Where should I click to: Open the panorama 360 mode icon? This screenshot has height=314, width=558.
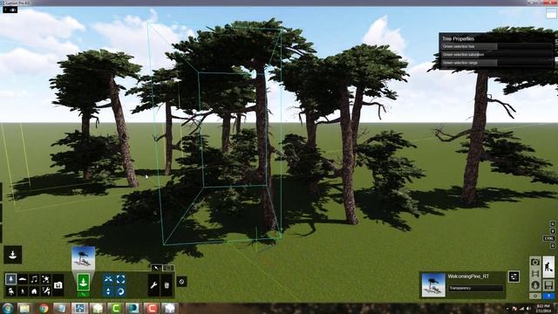click(x=534, y=285)
